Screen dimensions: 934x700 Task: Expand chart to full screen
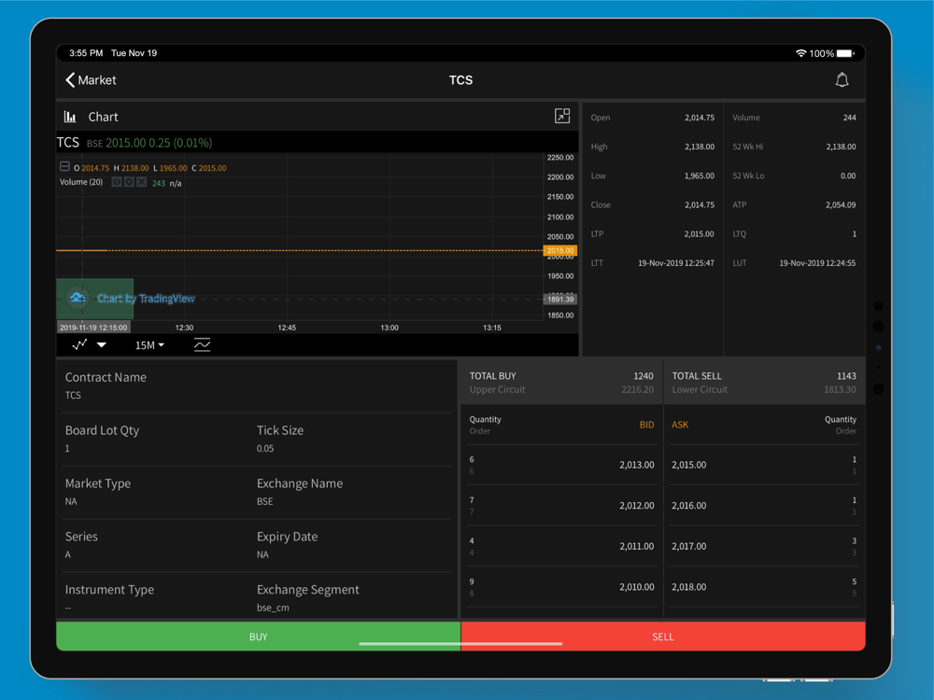coord(562,116)
